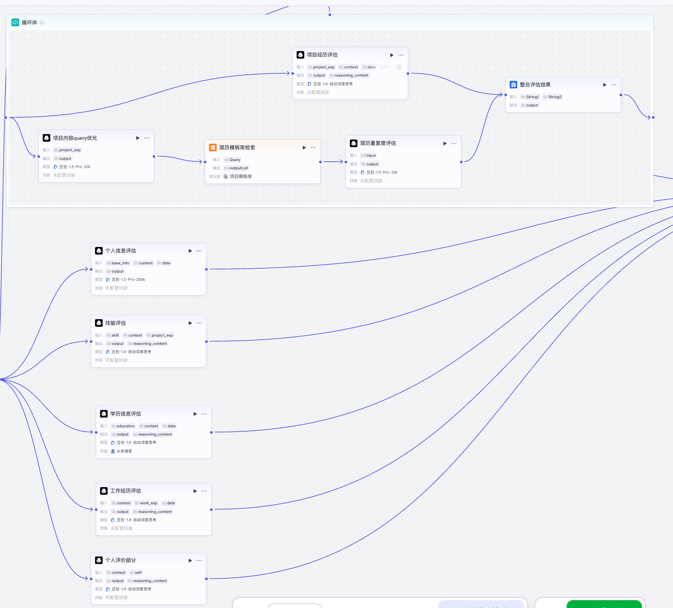Run the 个人评价部分 node
The width and height of the screenshot is (673, 608).
click(x=190, y=560)
